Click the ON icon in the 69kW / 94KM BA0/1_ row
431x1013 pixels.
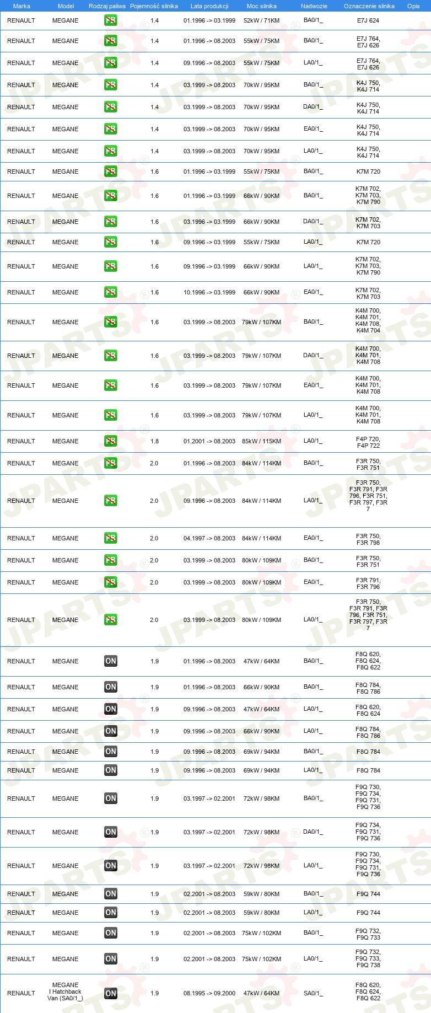(111, 752)
